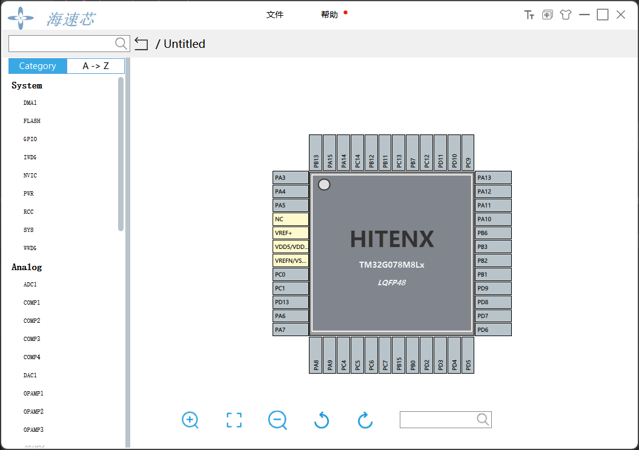Image resolution: width=639 pixels, height=450 pixels.
Task: Select COMP2 in the Analog list
Action: pos(31,321)
